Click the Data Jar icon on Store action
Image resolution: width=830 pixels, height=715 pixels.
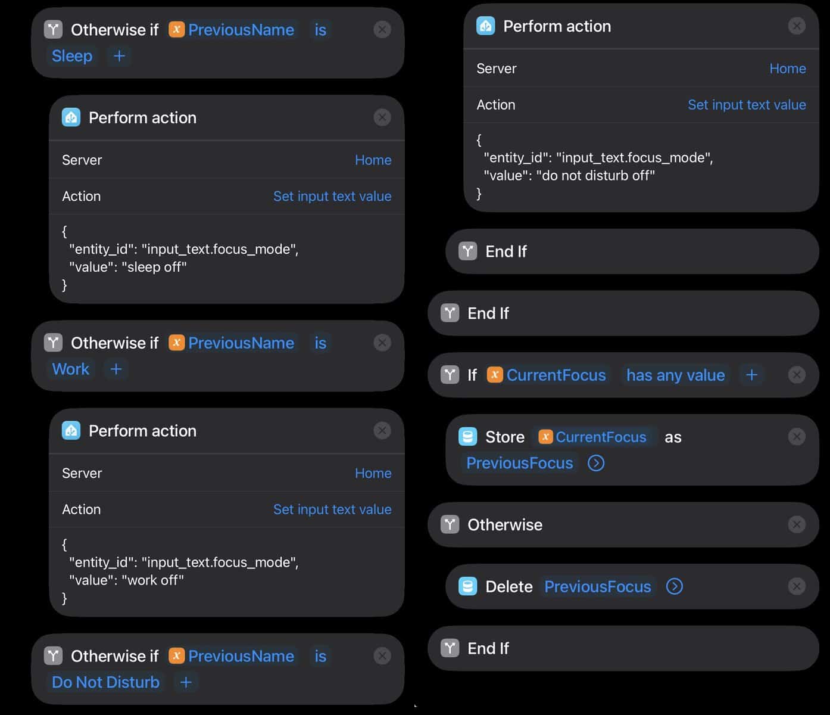point(468,437)
